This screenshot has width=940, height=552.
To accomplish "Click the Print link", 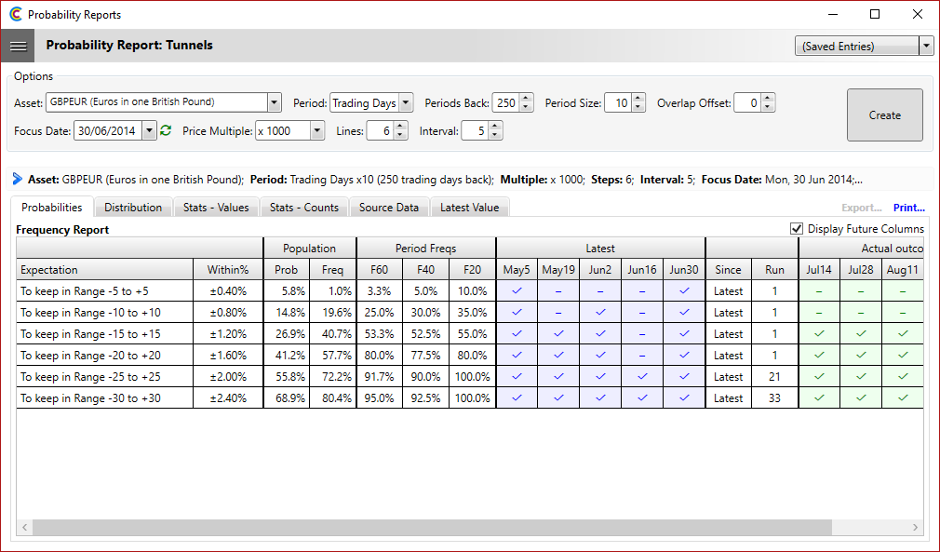I will point(908,208).
